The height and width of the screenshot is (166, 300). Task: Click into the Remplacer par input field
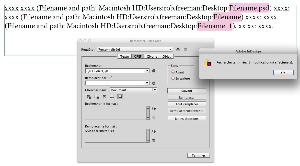(115, 83)
